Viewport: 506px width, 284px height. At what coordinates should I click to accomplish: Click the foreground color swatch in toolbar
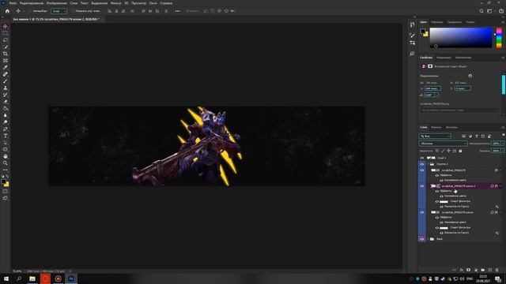(x=3, y=181)
